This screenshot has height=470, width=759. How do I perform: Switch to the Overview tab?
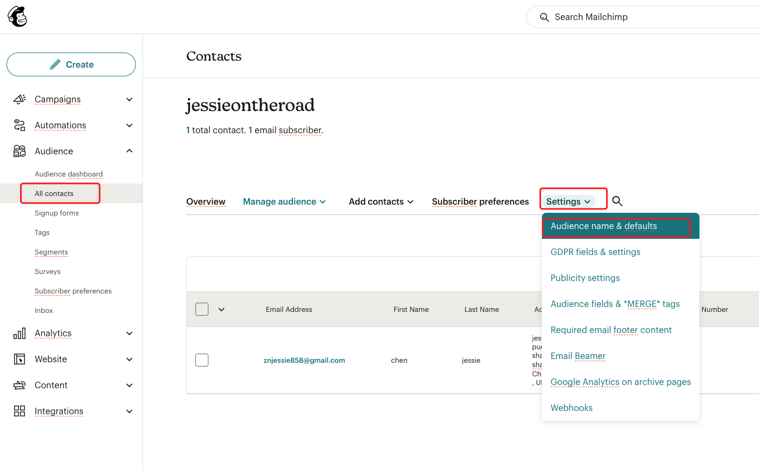pos(206,201)
